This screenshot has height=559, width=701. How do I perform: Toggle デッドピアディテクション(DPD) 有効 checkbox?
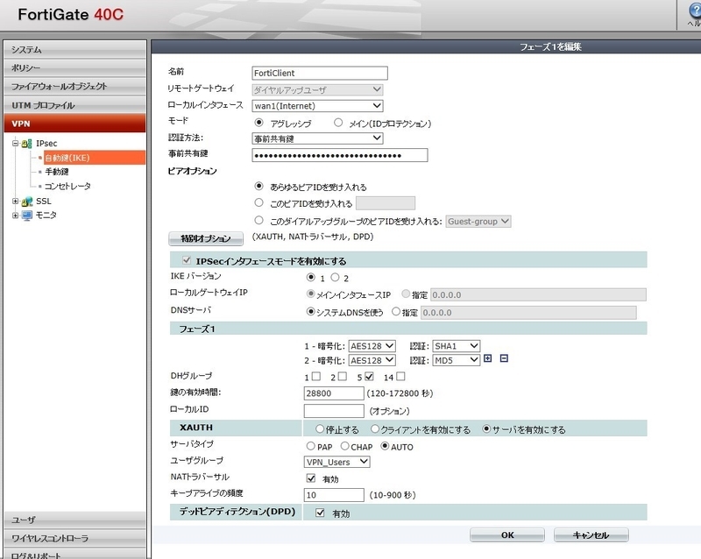(320, 513)
